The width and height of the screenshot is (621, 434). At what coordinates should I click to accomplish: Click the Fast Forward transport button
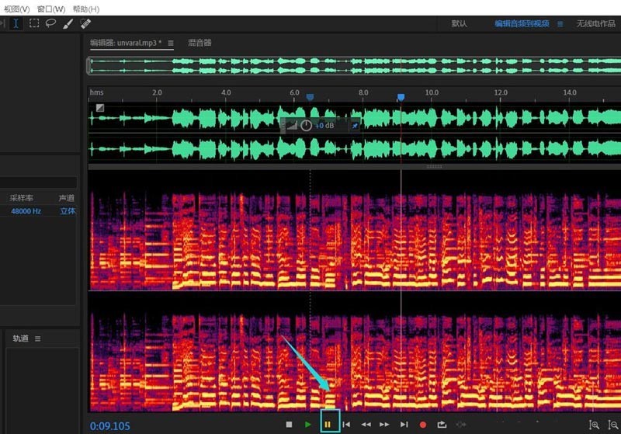point(384,425)
